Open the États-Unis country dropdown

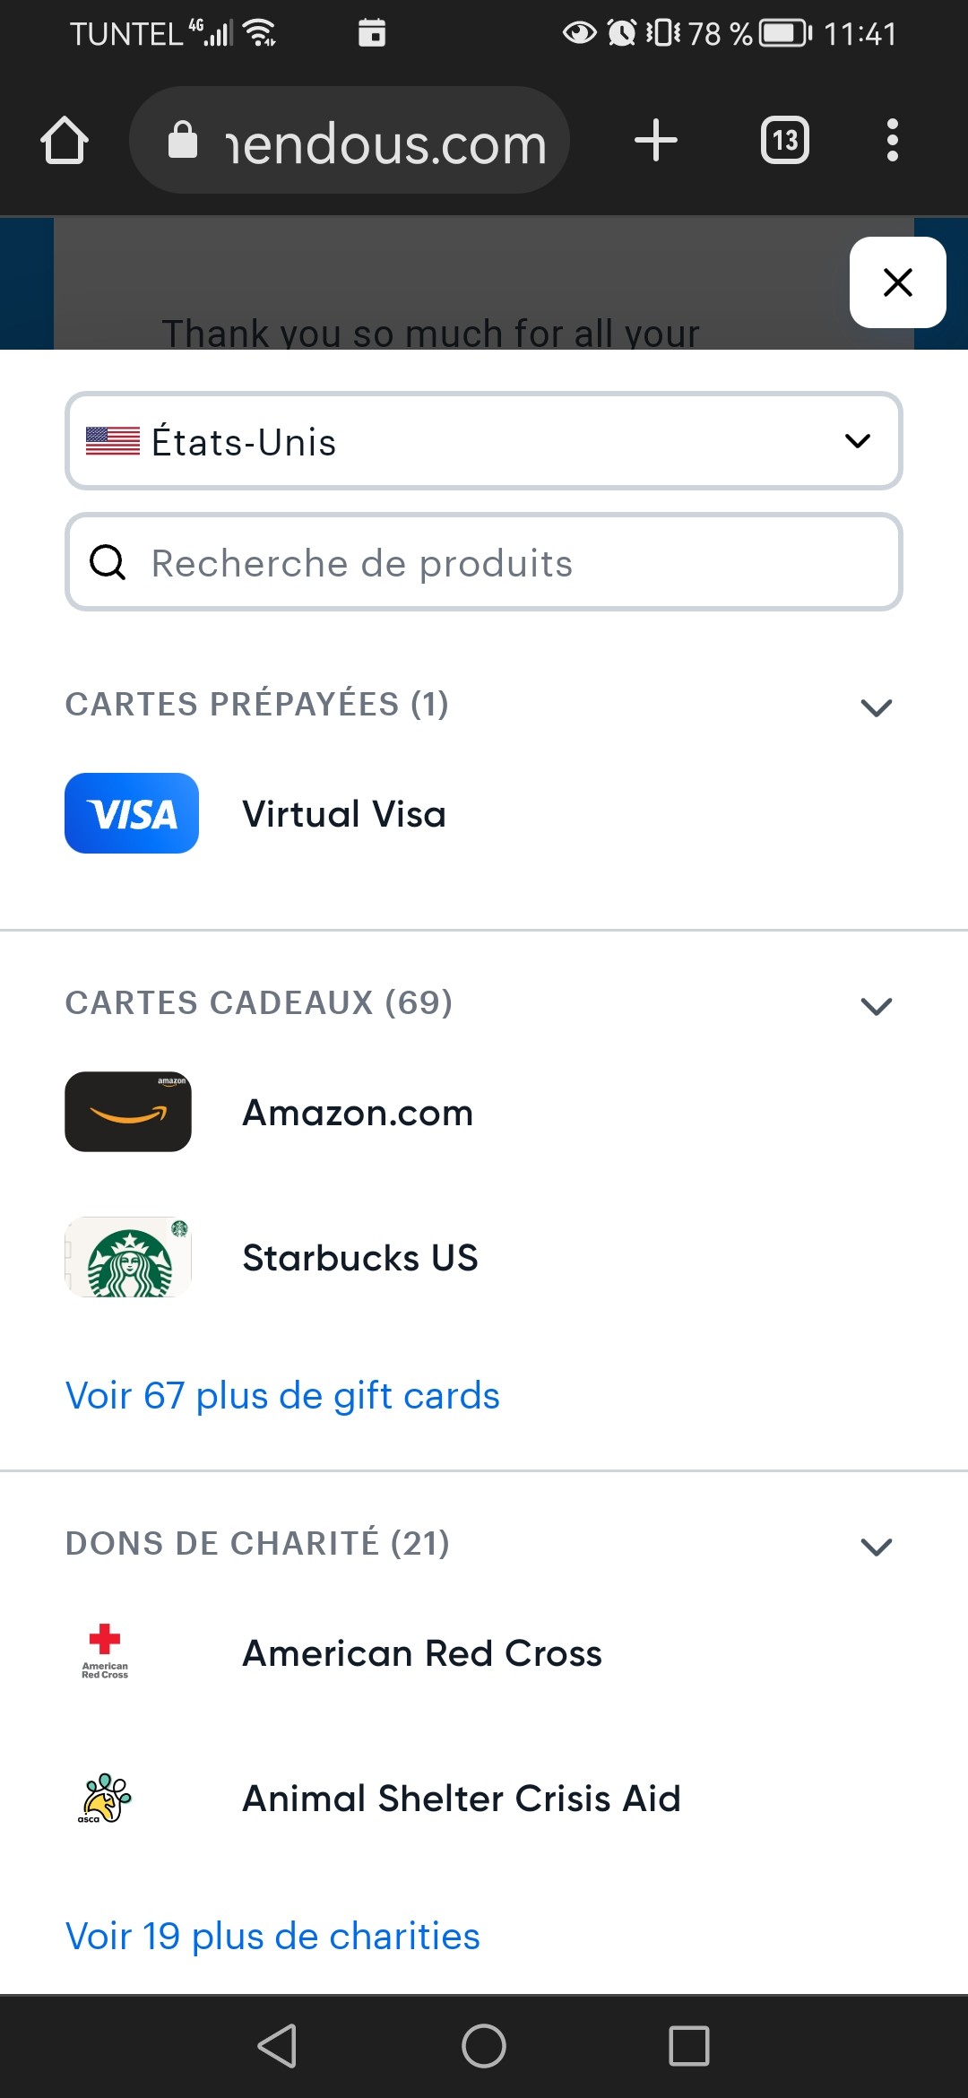(x=484, y=441)
